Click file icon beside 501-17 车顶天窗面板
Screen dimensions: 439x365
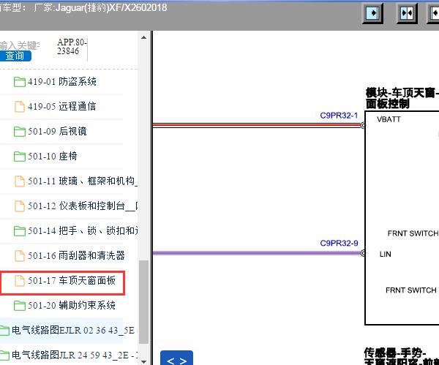(x=19, y=281)
